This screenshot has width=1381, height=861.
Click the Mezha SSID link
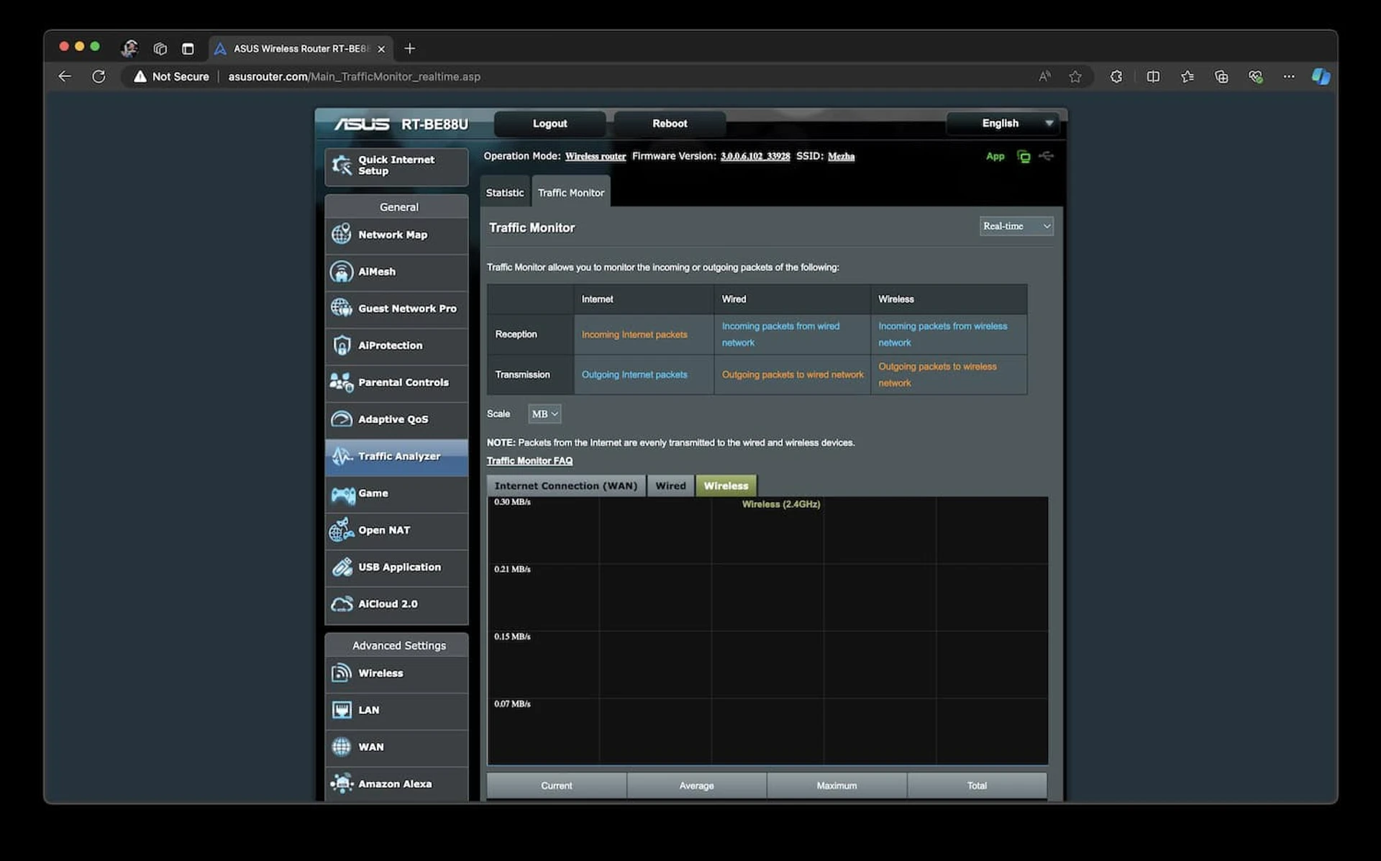pyautogui.click(x=841, y=156)
